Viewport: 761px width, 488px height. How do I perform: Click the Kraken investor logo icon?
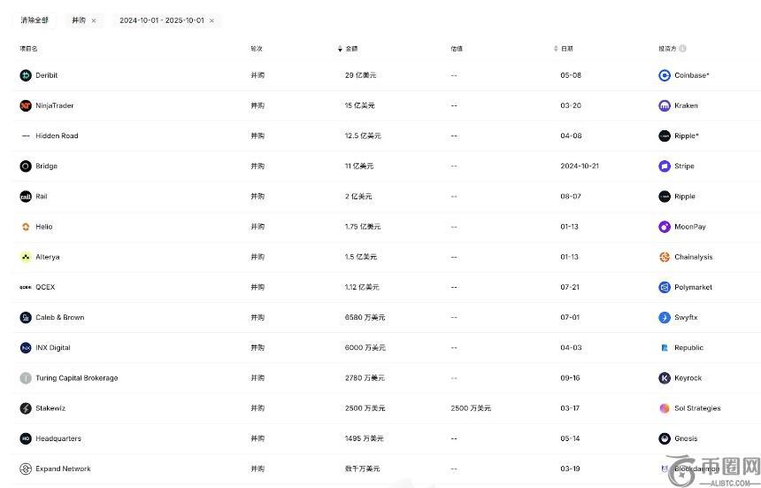(665, 105)
